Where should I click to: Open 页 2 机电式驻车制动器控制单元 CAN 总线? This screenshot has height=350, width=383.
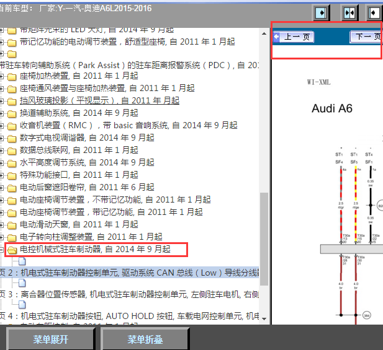(x=129, y=273)
